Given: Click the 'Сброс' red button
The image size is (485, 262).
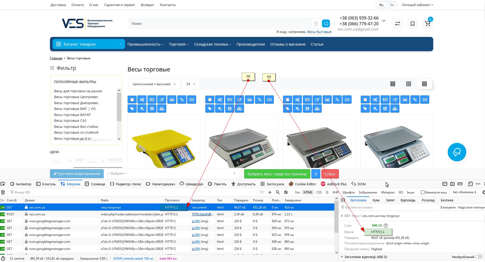Looking at the screenshot, I should point(330,174).
